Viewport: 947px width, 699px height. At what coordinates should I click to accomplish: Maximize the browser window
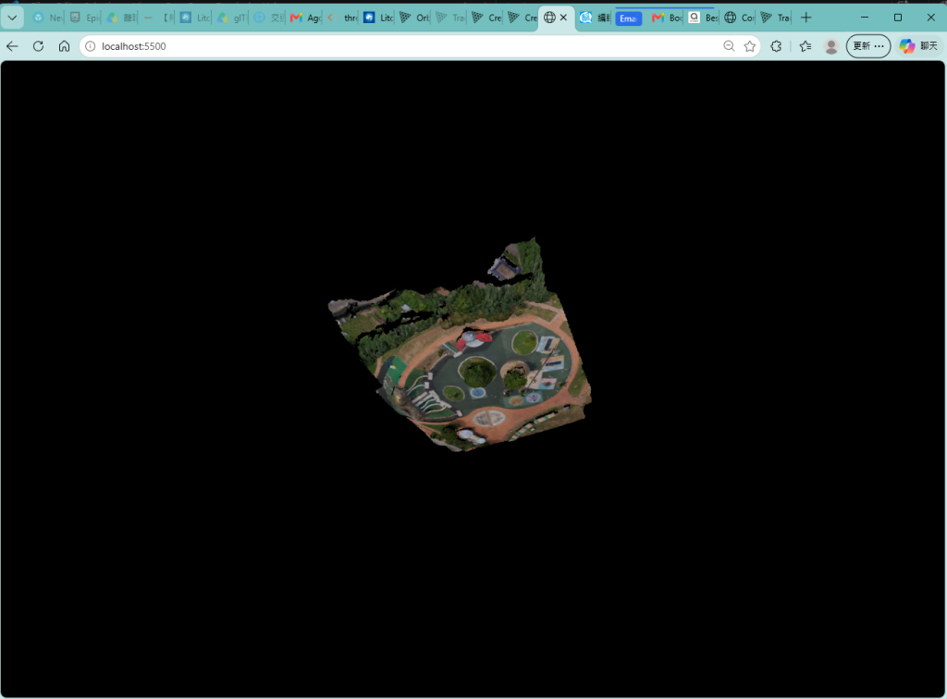click(898, 18)
